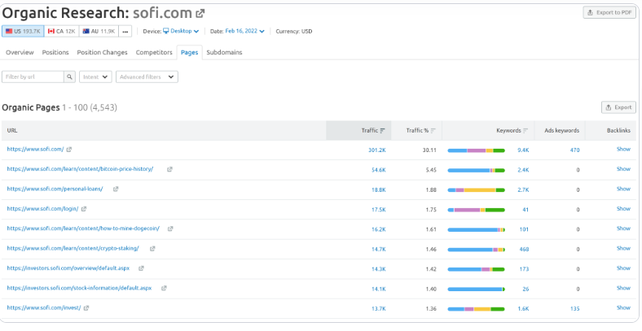
Task: Open the crypto-staking page link
Action: (73, 249)
